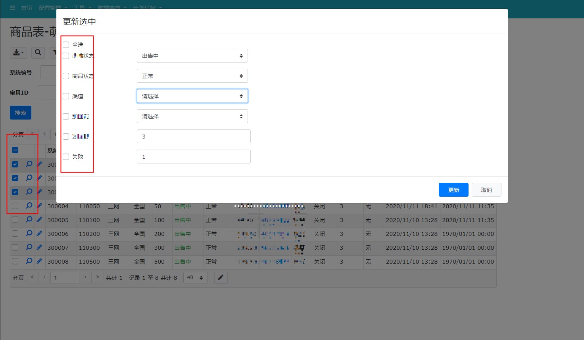View details of row 300008

29,261
